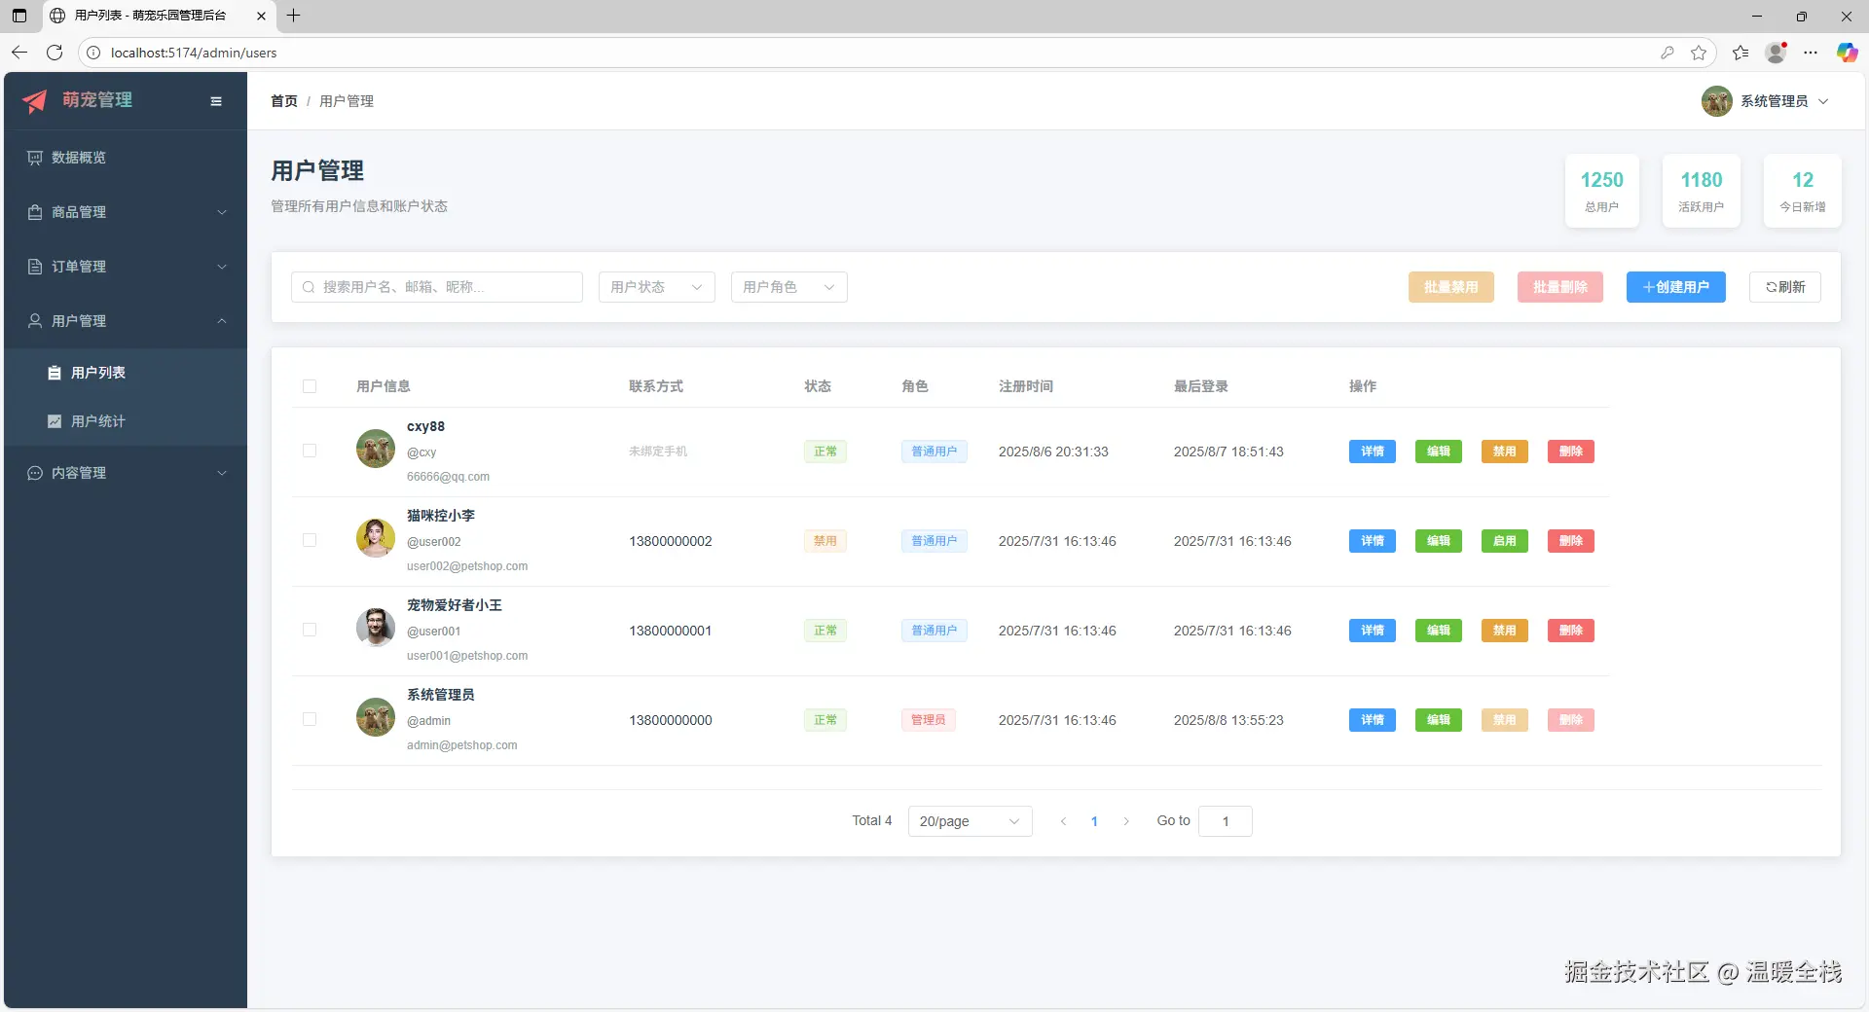
Task: Open 详情 for user cxy88
Action: coord(1373,452)
